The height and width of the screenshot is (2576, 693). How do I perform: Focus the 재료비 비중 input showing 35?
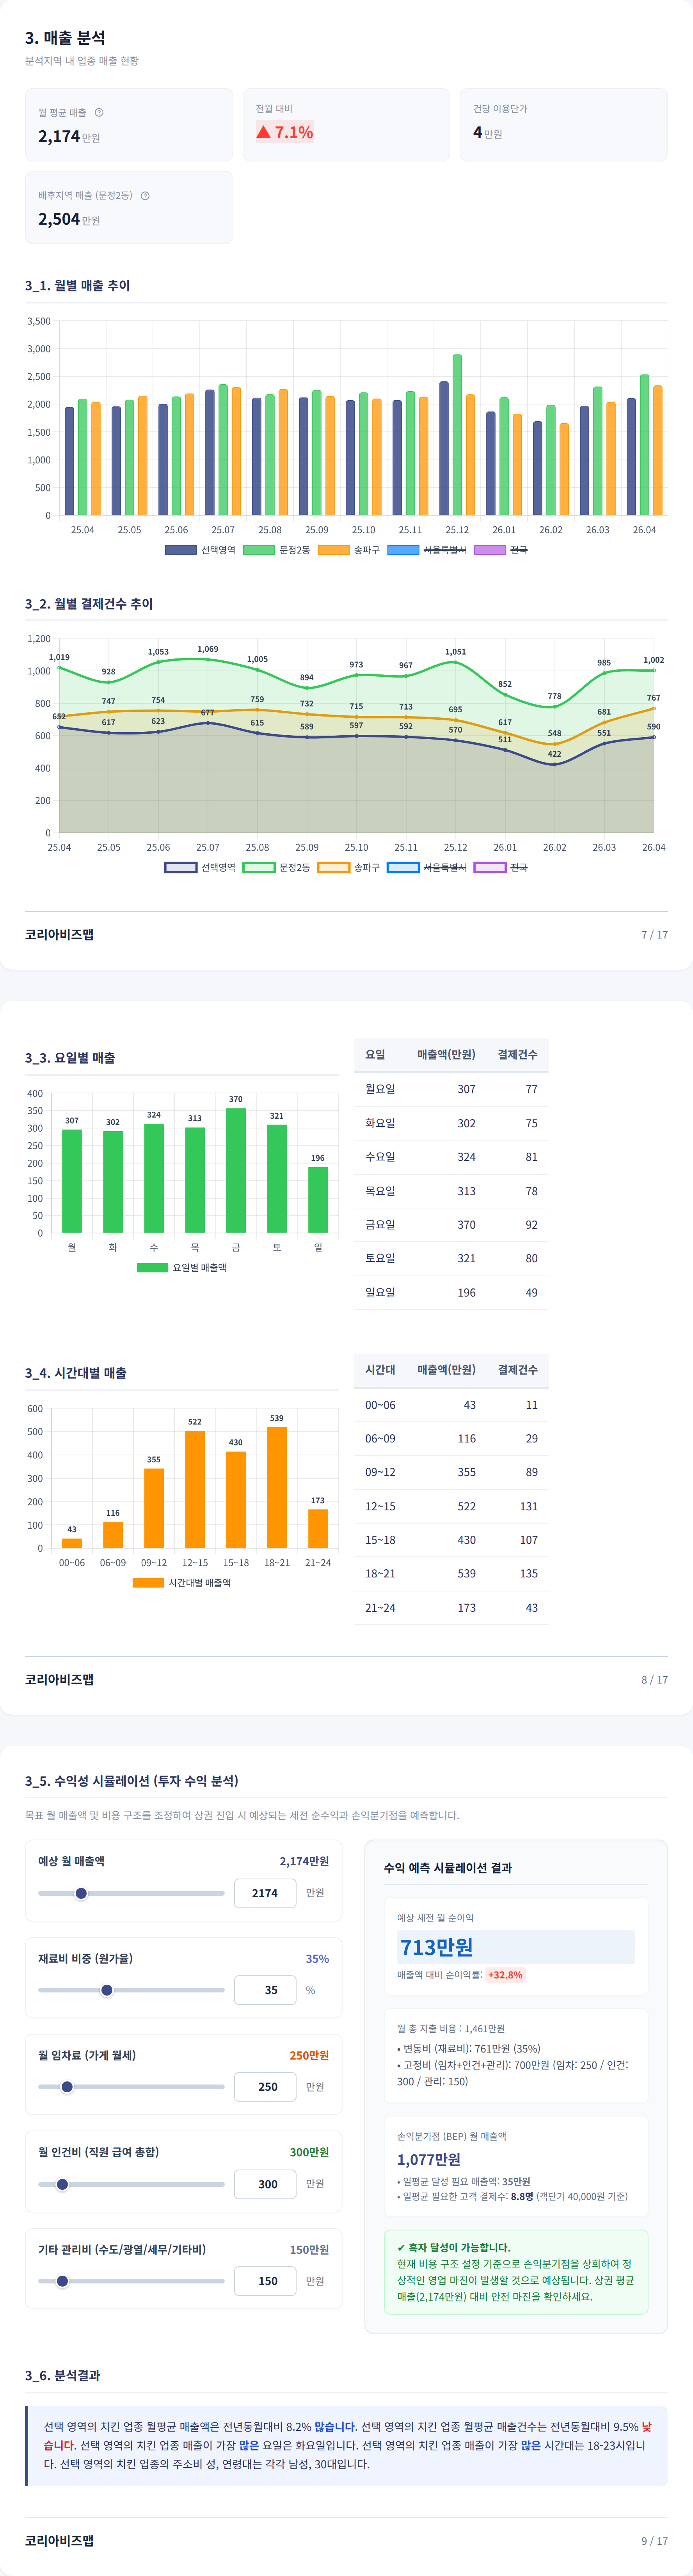tap(265, 1990)
